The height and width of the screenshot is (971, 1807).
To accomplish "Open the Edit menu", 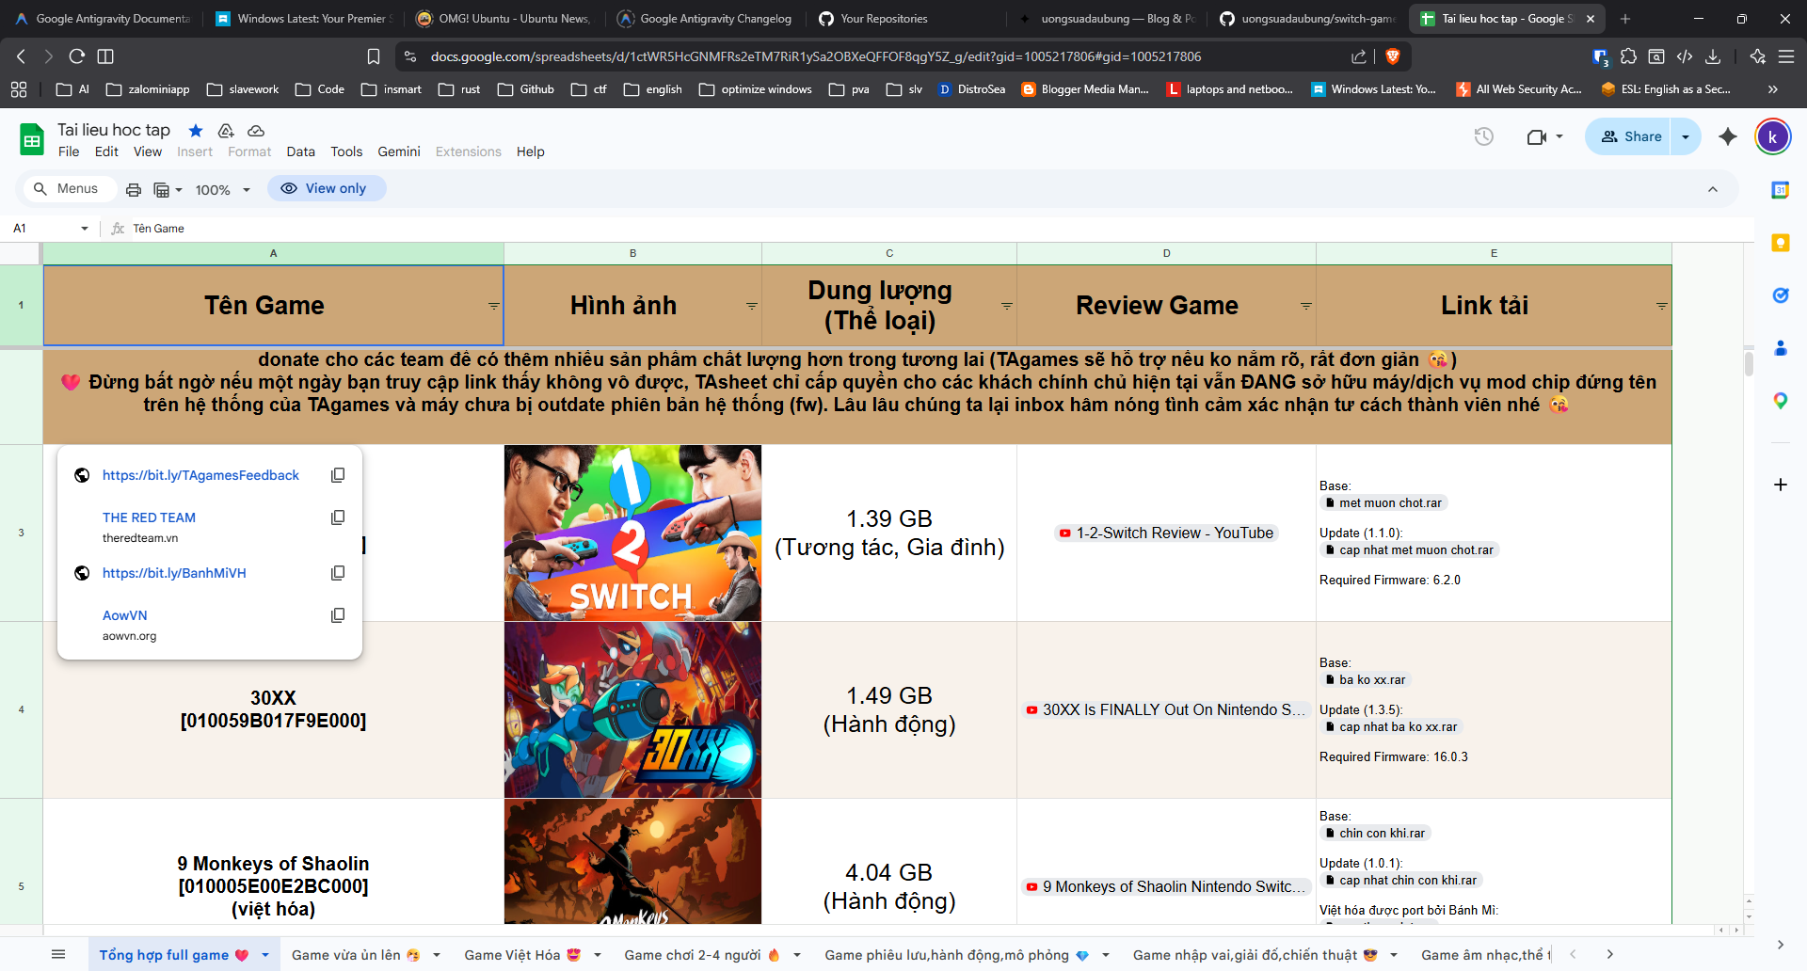I will coord(106,151).
